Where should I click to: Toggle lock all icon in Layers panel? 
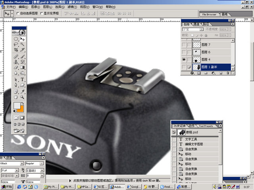point(206,35)
